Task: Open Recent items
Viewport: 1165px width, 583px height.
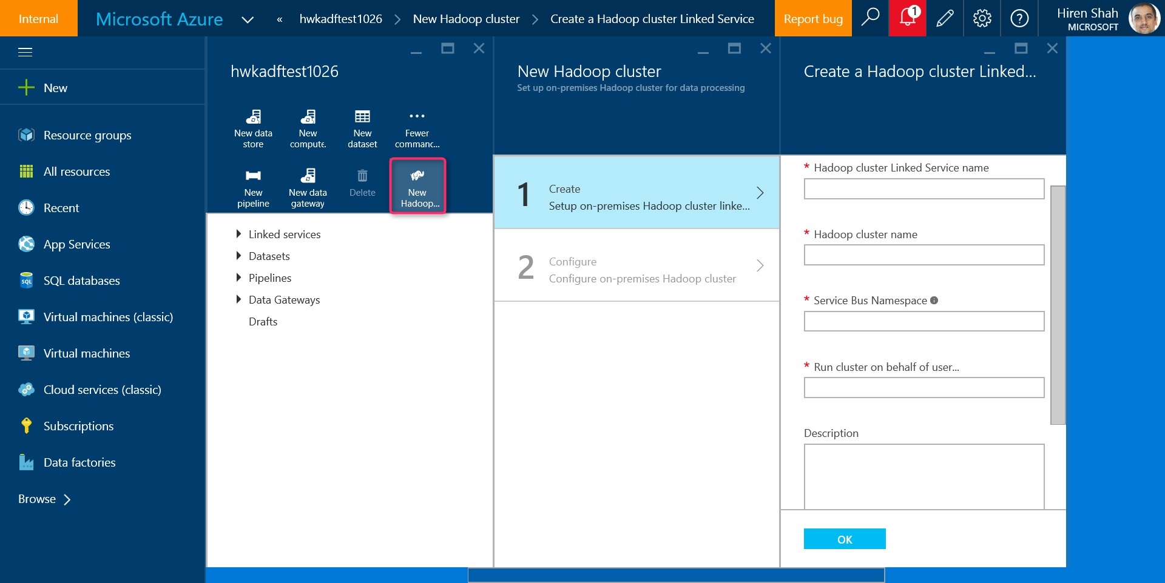Action: click(x=49, y=208)
